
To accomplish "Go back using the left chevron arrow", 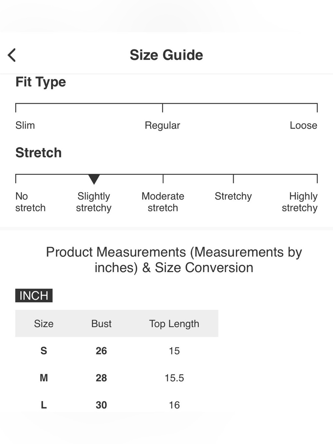I will pos(12,55).
